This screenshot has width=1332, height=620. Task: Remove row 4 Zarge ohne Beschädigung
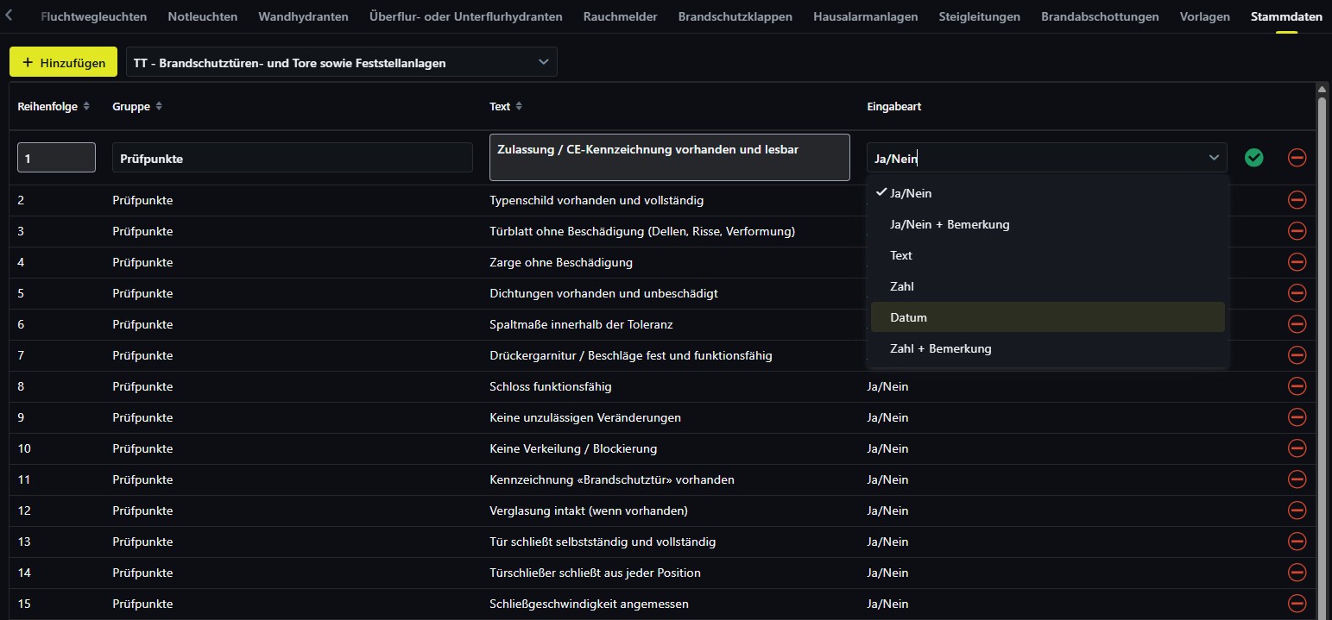pos(1297,262)
